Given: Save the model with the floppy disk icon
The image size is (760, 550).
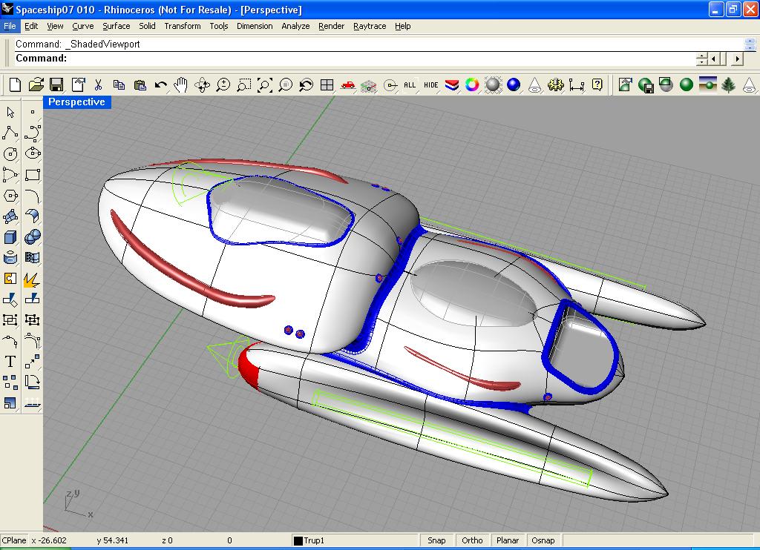Looking at the screenshot, I should 56,85.
